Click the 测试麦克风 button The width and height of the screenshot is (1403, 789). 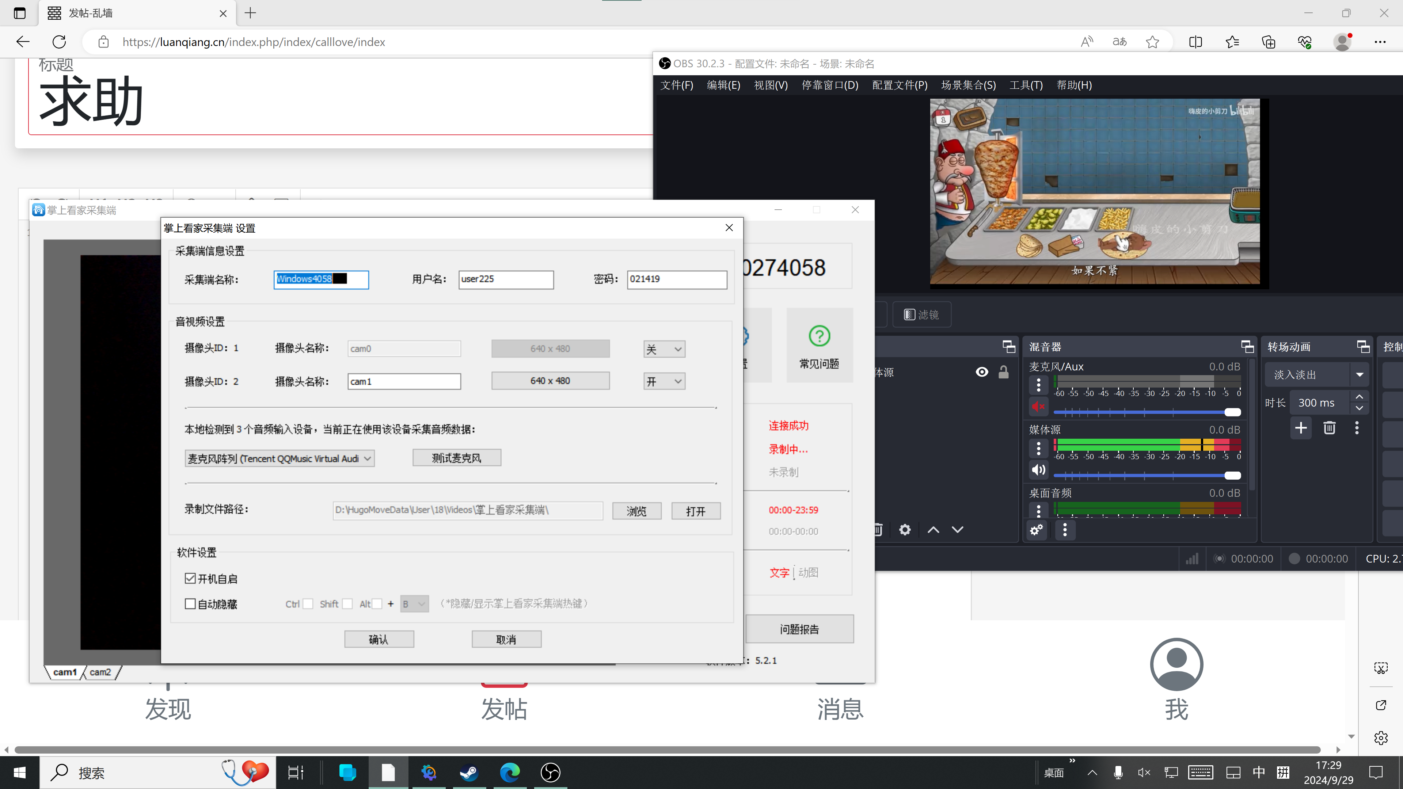[x=456, y=458]
